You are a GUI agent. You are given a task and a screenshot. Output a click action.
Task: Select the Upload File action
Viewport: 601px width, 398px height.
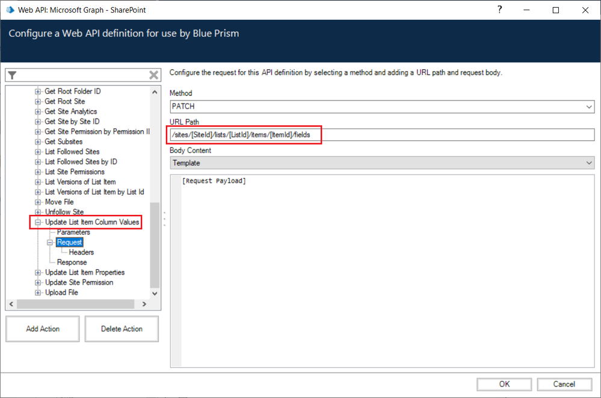point(61,293)
